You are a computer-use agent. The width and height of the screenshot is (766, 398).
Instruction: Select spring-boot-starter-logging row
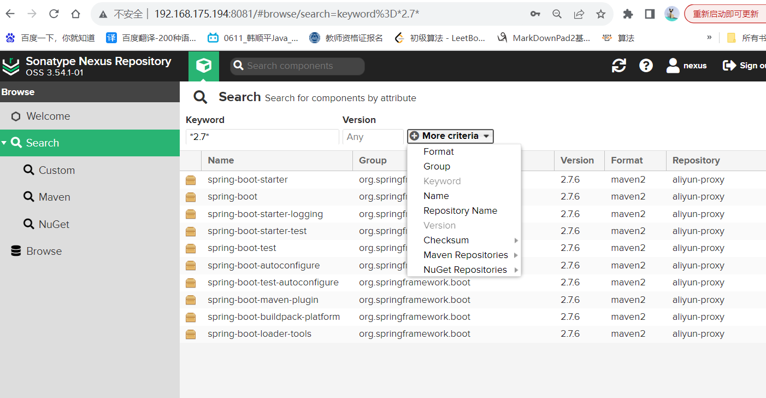473,214
